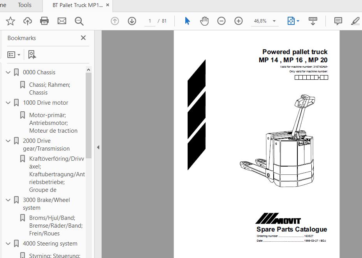Open the bookmarks options list menu

point(14,55)
